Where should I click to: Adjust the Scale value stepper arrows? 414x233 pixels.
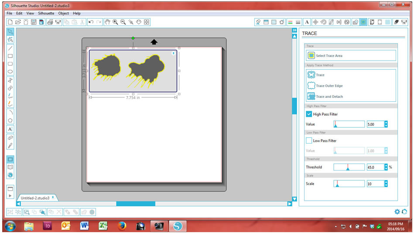click(x=386, y=184)
